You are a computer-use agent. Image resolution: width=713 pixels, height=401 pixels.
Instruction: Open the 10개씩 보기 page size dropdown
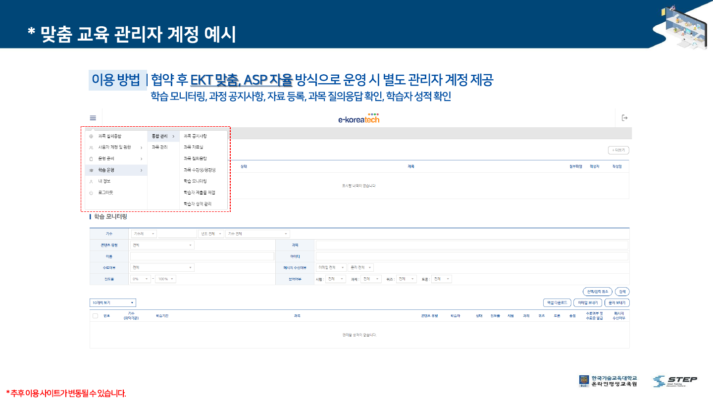click(x=113, y=302)
